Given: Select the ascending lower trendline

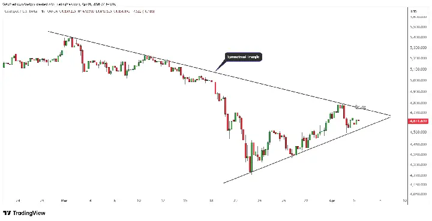Looking at the screenshot, I should coord(307,150).
